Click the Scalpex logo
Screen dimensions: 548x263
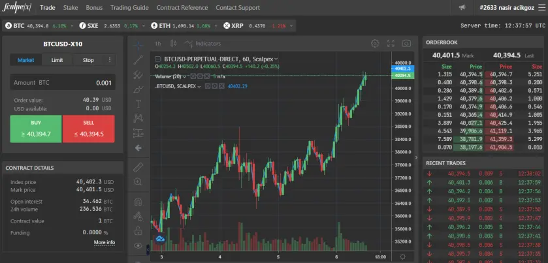click(16, 7)
